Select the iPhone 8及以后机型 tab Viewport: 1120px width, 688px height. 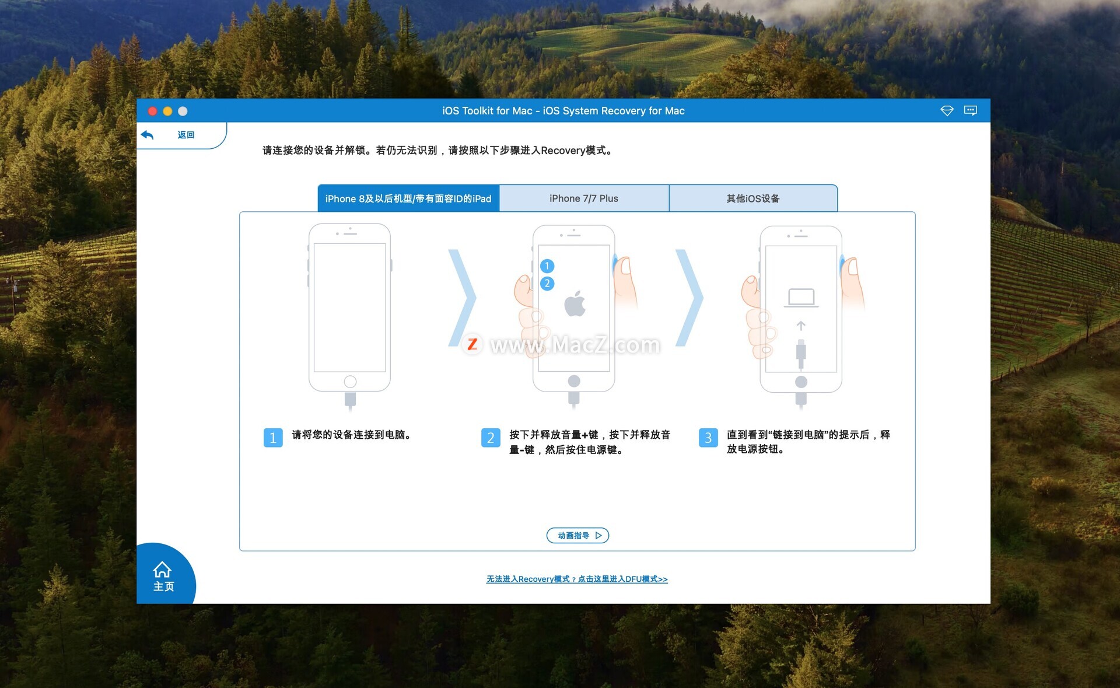click(408, 198)
